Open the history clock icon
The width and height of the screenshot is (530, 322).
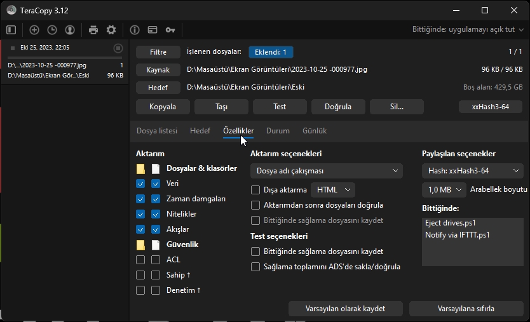click(52, 30)
